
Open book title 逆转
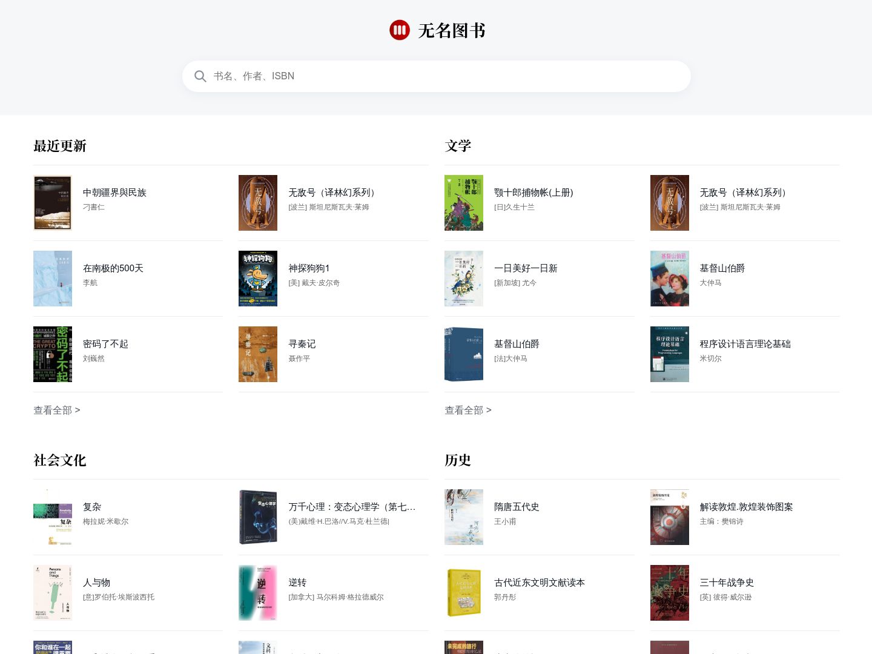pos(297,583)
